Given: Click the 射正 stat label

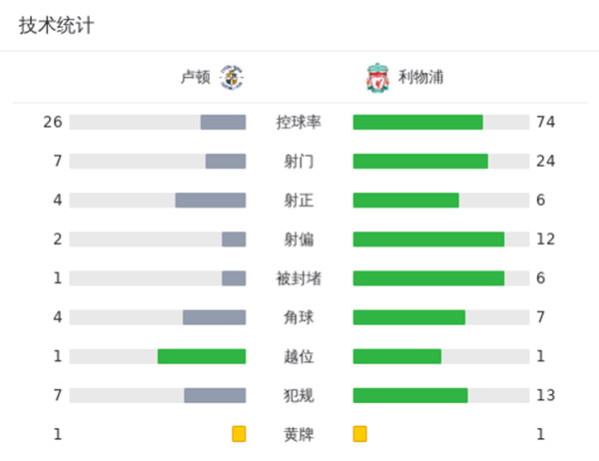Looking at the screenshot, I should (299, 201).
